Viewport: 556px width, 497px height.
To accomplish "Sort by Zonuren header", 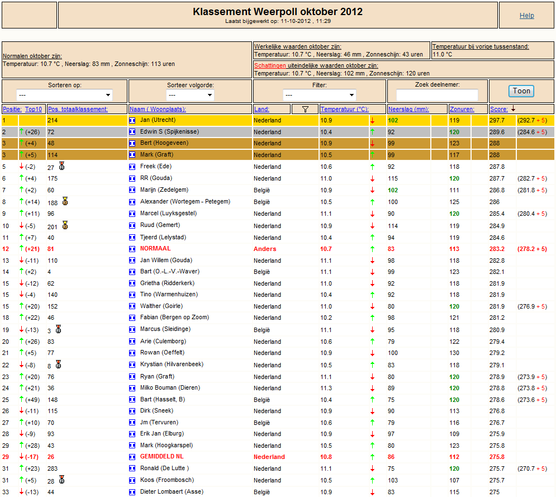I will [462, 109].
